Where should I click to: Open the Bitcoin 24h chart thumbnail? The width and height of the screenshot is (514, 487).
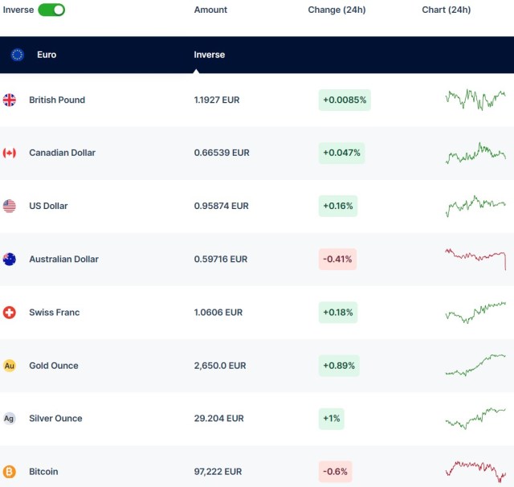(475, 470)
